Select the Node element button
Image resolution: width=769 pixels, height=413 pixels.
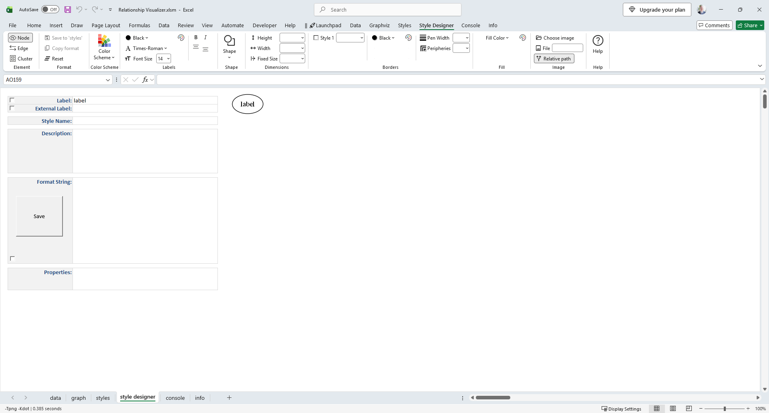click(20, 38)
